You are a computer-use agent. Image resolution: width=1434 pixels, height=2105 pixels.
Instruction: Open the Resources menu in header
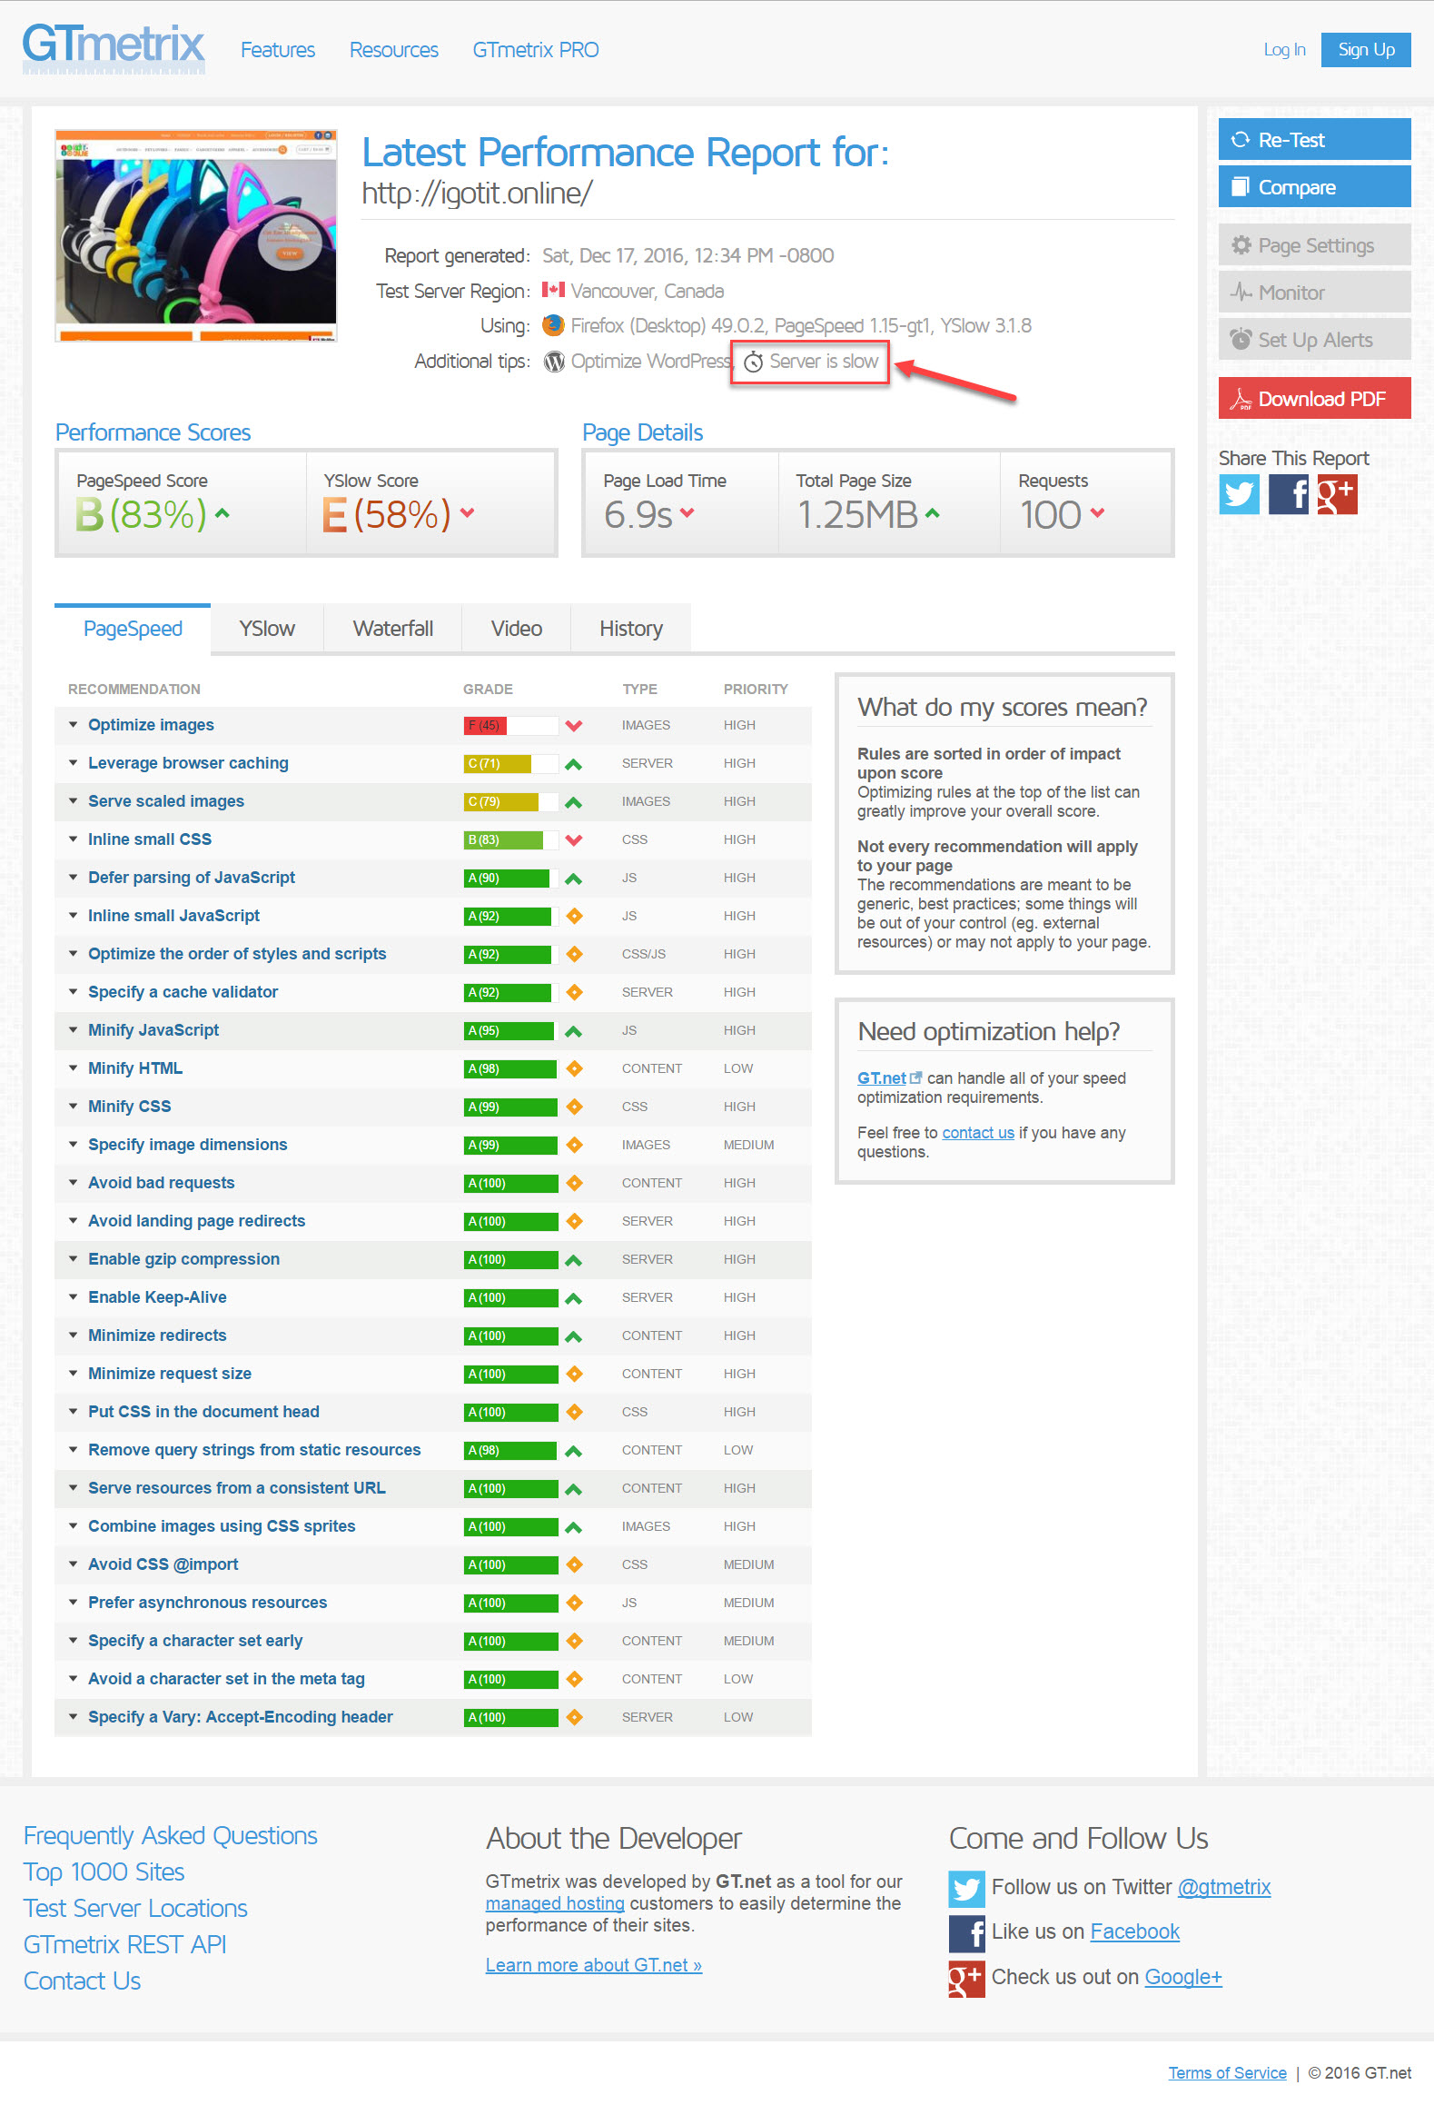(x=394, y=50)
